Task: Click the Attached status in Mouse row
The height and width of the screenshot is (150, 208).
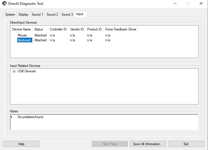Action: (40, 35)
